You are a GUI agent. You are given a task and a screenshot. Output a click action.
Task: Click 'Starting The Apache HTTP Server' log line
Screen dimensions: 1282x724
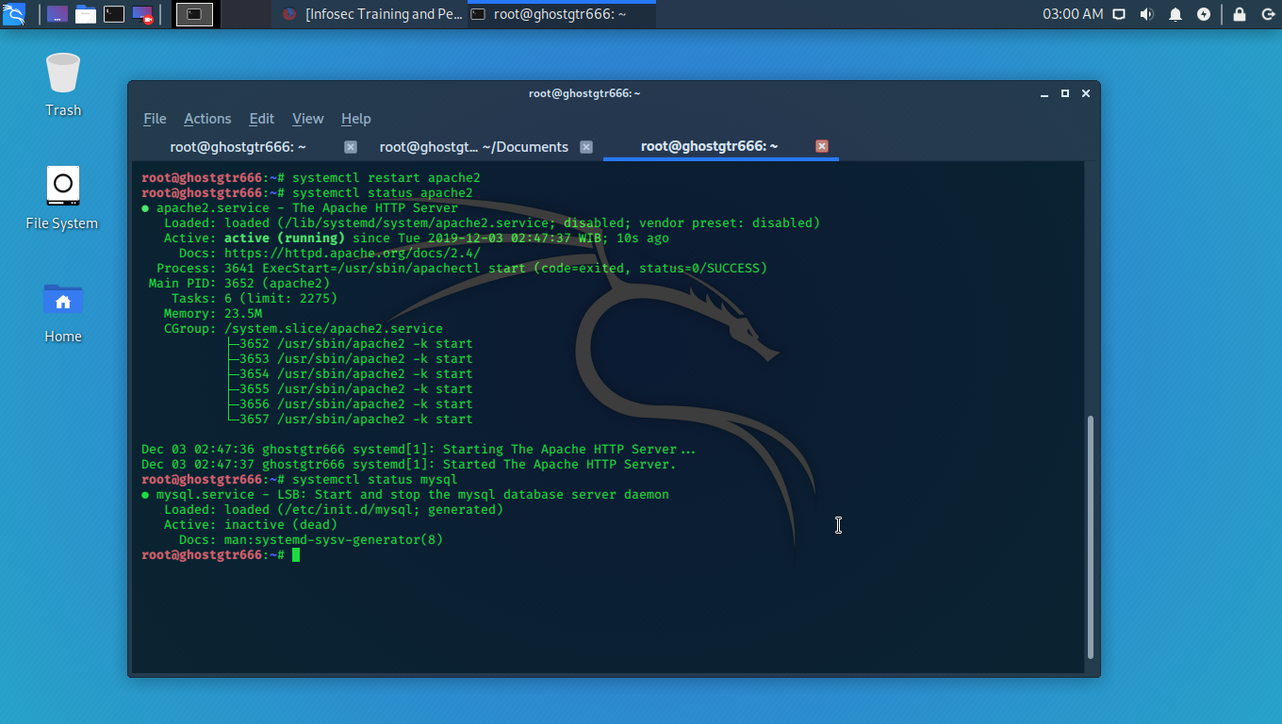419,449
